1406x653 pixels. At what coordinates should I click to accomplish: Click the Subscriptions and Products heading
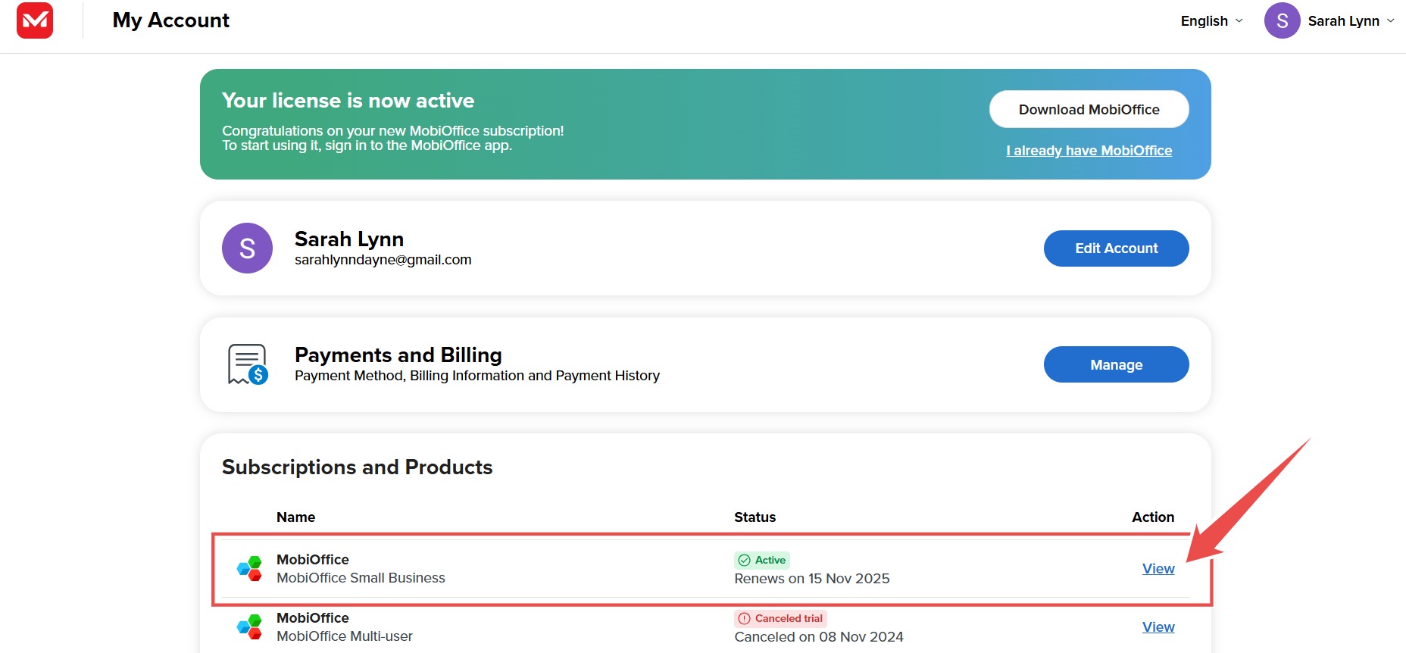coord(357,467)
